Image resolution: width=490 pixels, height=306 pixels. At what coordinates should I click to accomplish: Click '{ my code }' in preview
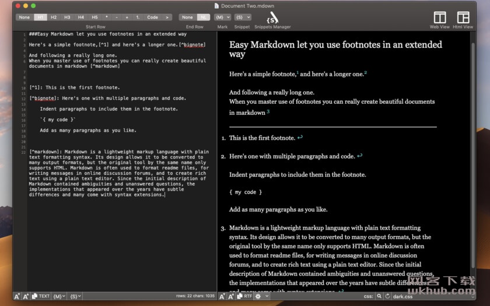(246, 192)
